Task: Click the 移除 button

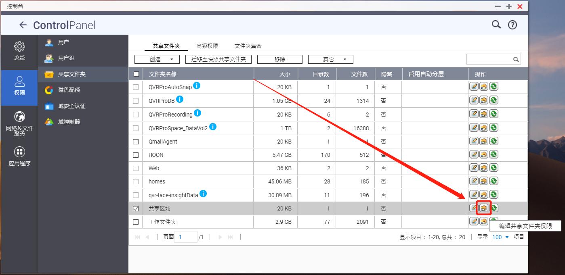Action: click(279, 59)
